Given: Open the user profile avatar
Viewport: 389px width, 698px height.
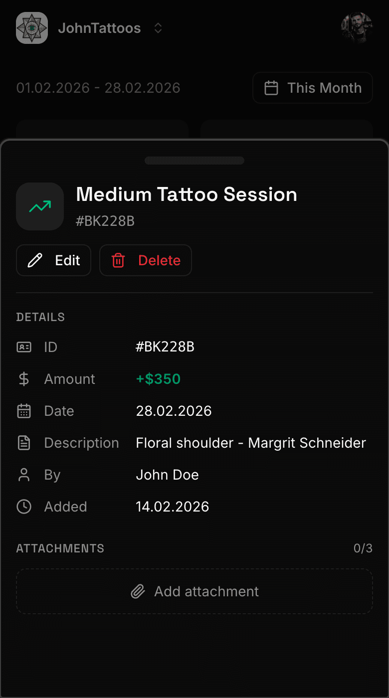Looking at the screenshot, I should tap(357, 28).
